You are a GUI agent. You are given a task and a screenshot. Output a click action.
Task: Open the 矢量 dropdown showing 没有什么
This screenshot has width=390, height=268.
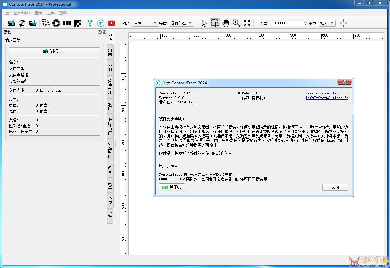[181, 23]
